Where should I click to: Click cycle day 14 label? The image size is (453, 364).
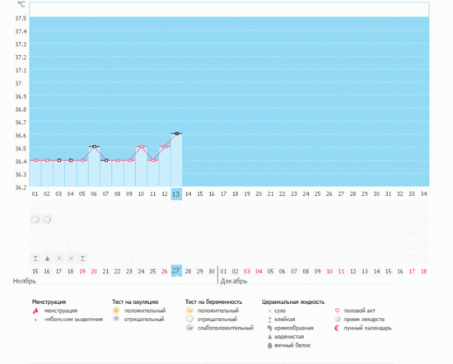189,194
